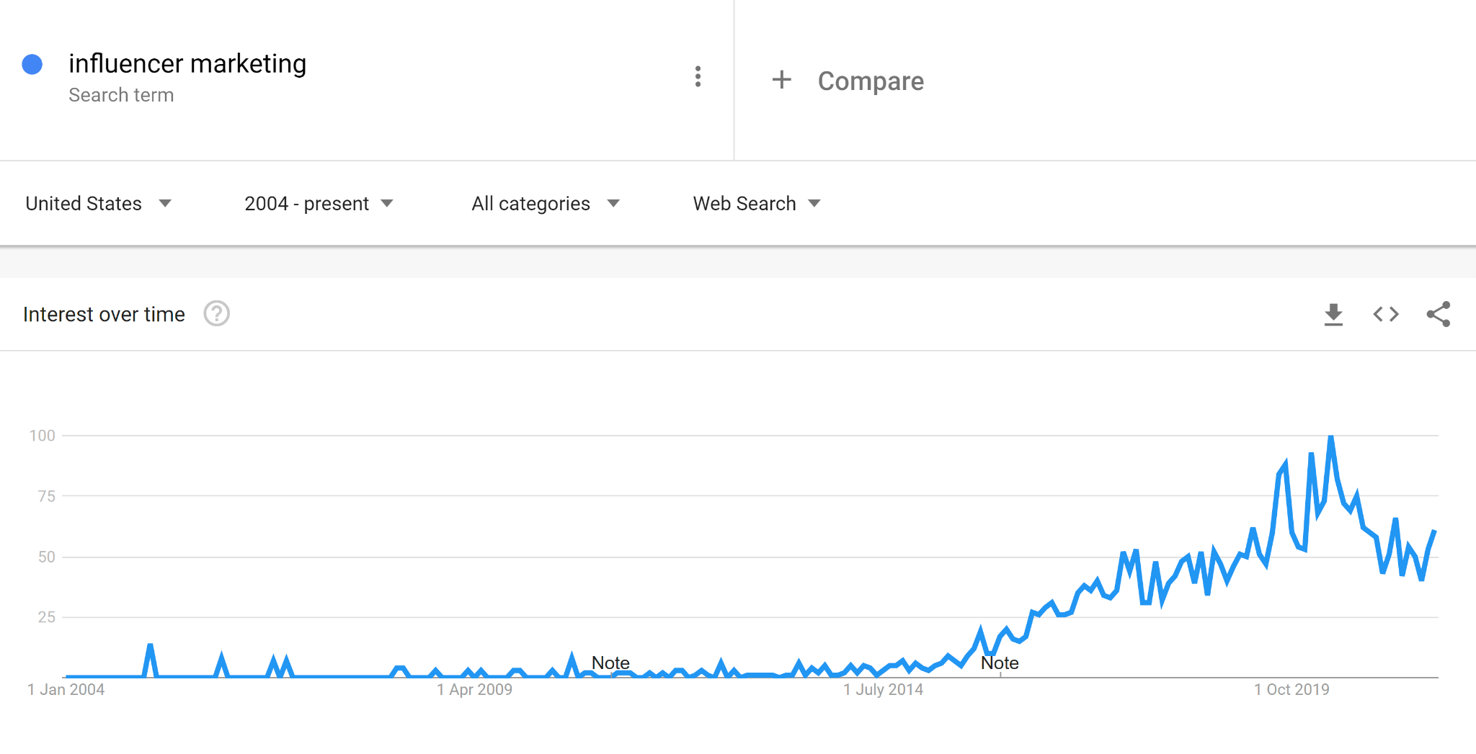Download the Interest over time data
The width and height of the screenshot is (1476, 754).
[1333, 314]
